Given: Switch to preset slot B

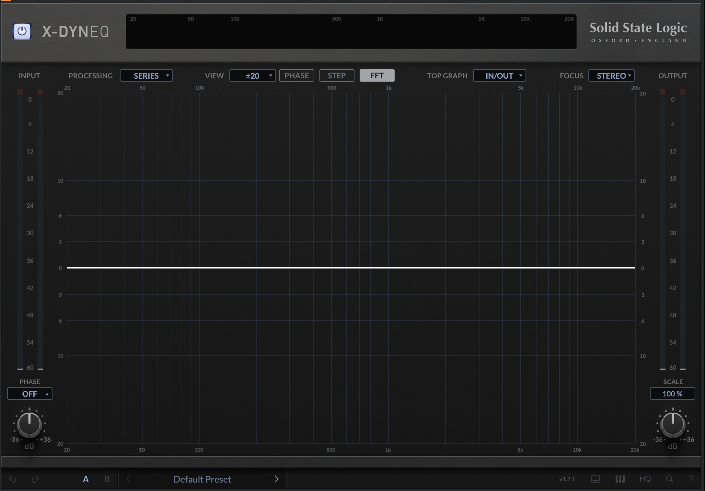Looking at the screenshot, I should coord(107,479).
